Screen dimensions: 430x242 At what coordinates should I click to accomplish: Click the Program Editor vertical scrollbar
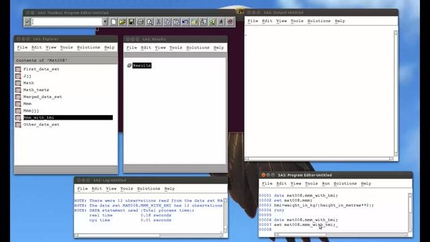coord(411,212)
